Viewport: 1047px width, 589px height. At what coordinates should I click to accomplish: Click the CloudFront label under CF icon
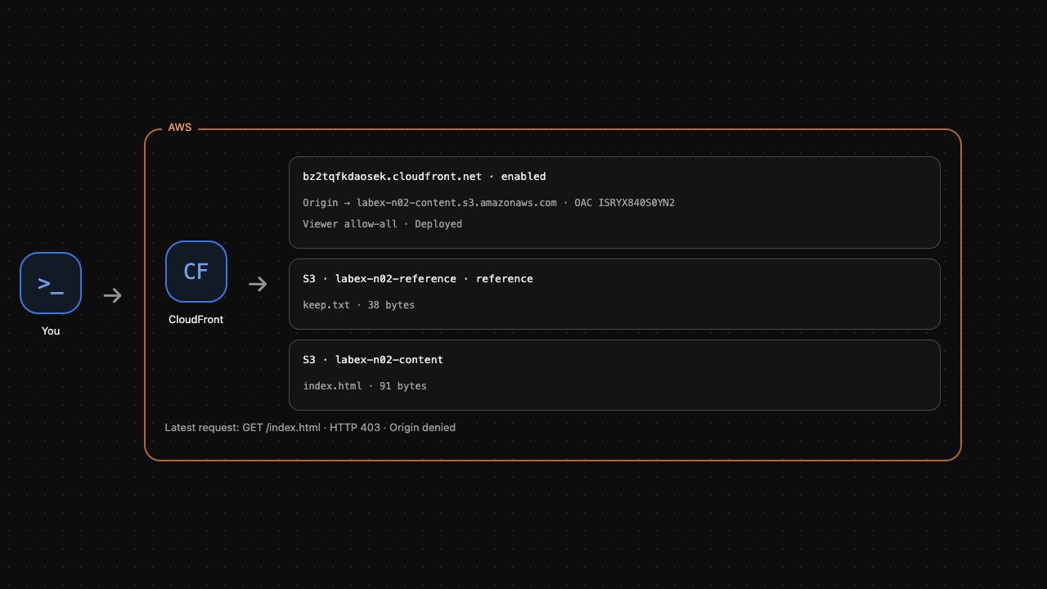pos(195,319)
